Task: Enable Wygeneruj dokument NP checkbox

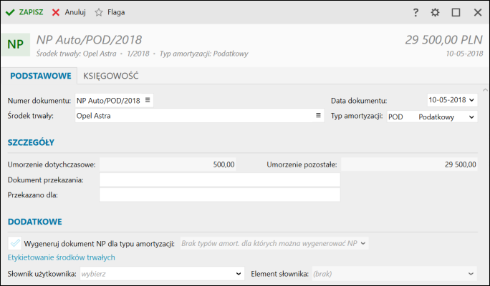Action: click(x=15, y=243)
